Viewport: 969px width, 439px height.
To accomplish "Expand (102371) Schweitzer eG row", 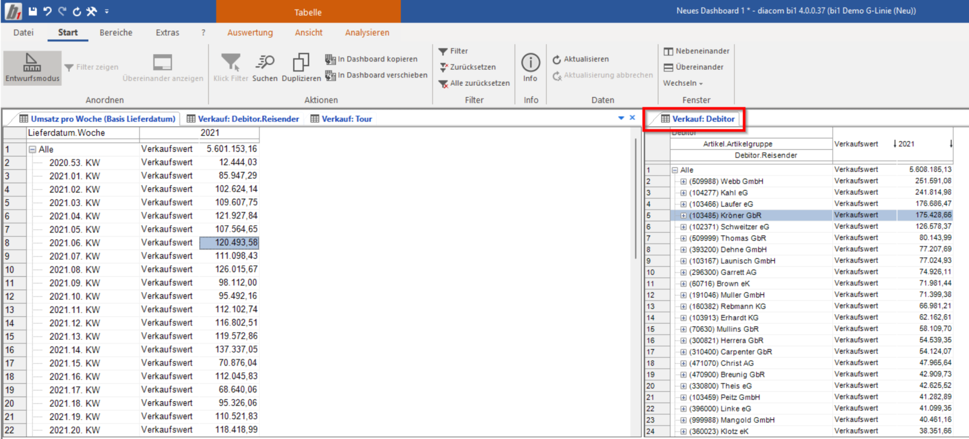I will click(x=683, y=227).
